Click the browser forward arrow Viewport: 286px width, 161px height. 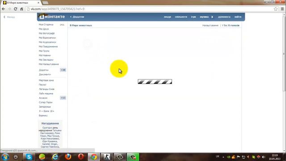point(9,9)
